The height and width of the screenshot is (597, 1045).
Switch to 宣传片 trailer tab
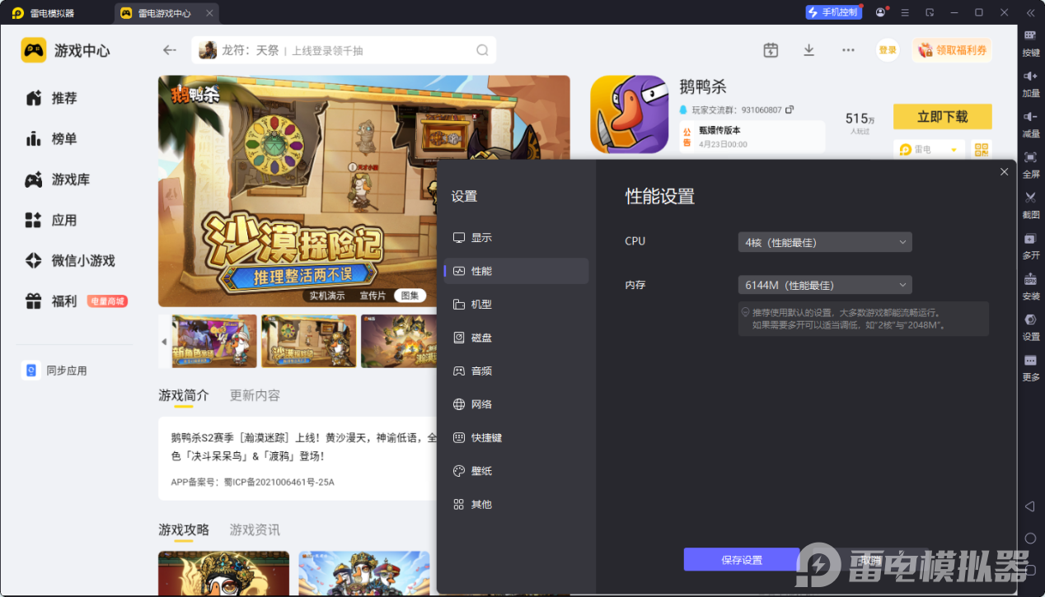[373, 296]
